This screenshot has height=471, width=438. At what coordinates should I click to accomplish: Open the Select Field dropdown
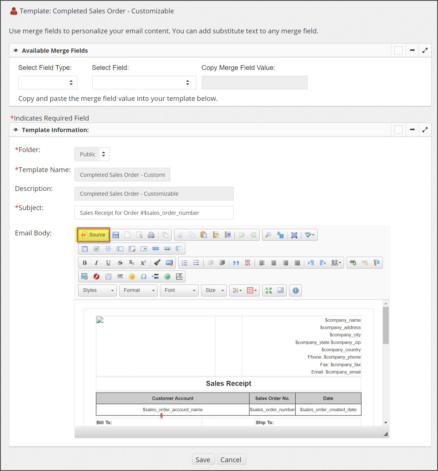(144, 82)
